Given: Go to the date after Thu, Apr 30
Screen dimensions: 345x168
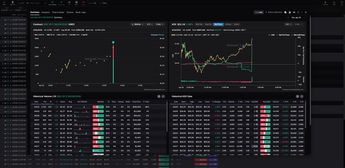Looking at the screenshot, I should click(304, 17).
